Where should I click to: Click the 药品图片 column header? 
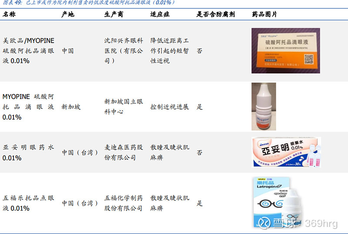point(264,14)
